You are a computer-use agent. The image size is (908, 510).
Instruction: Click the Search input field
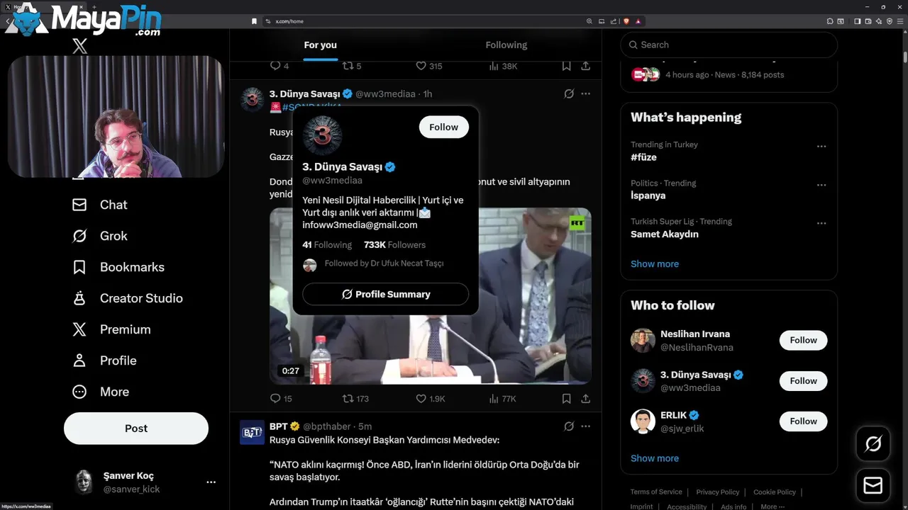tap(729, 45)
